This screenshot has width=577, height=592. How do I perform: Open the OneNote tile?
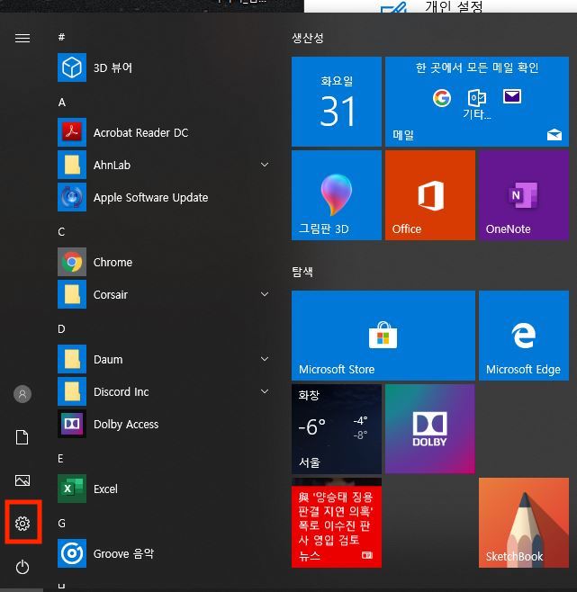pyautogui.click(x=524, y=195)
